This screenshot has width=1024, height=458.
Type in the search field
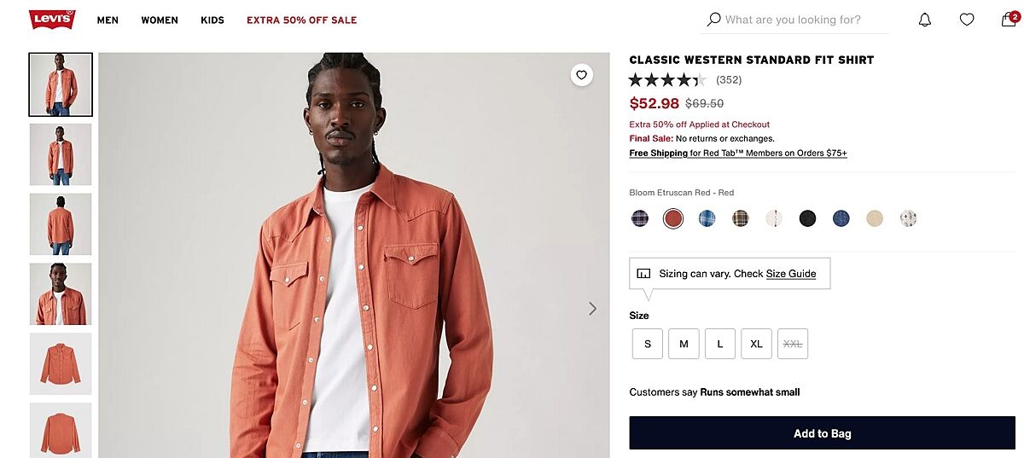click(802, 20)
